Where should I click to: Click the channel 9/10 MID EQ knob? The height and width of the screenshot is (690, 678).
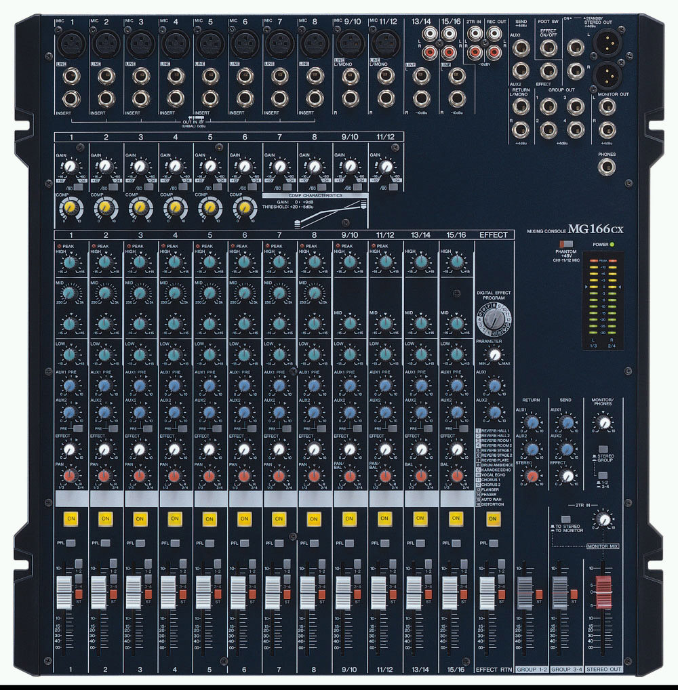350,323
